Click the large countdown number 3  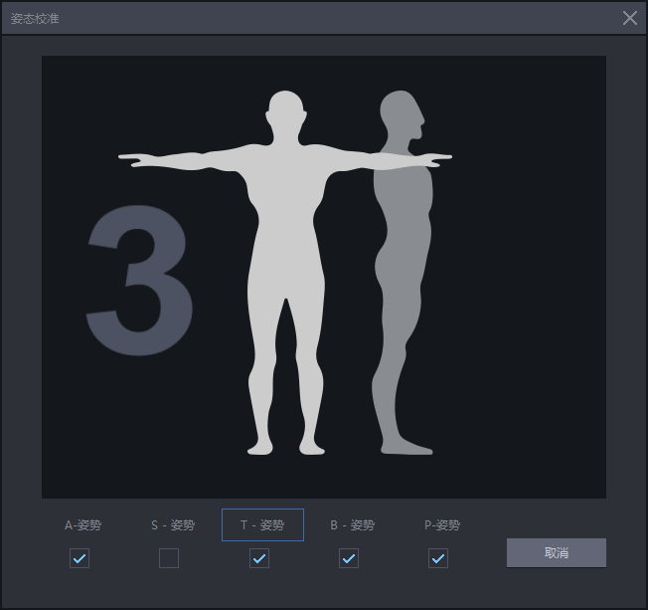pyautogui.click(x=140, y=282)
